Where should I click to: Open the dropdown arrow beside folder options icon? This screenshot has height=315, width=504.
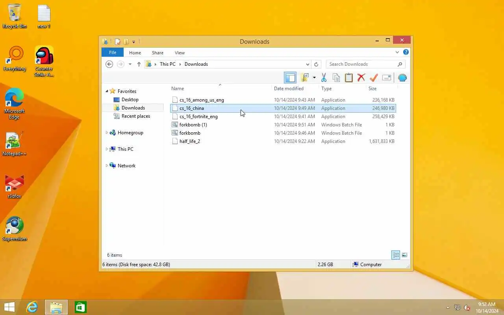[x=314, y=78]
